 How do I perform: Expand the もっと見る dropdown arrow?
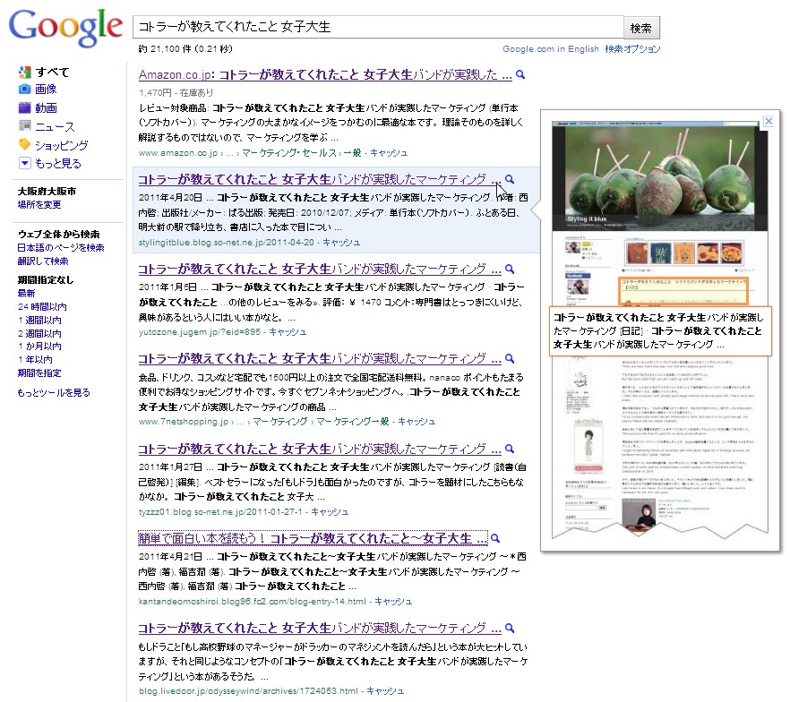[24, 163]
